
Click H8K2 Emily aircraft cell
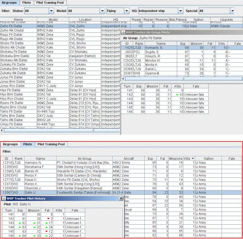(x=128, y=163)
